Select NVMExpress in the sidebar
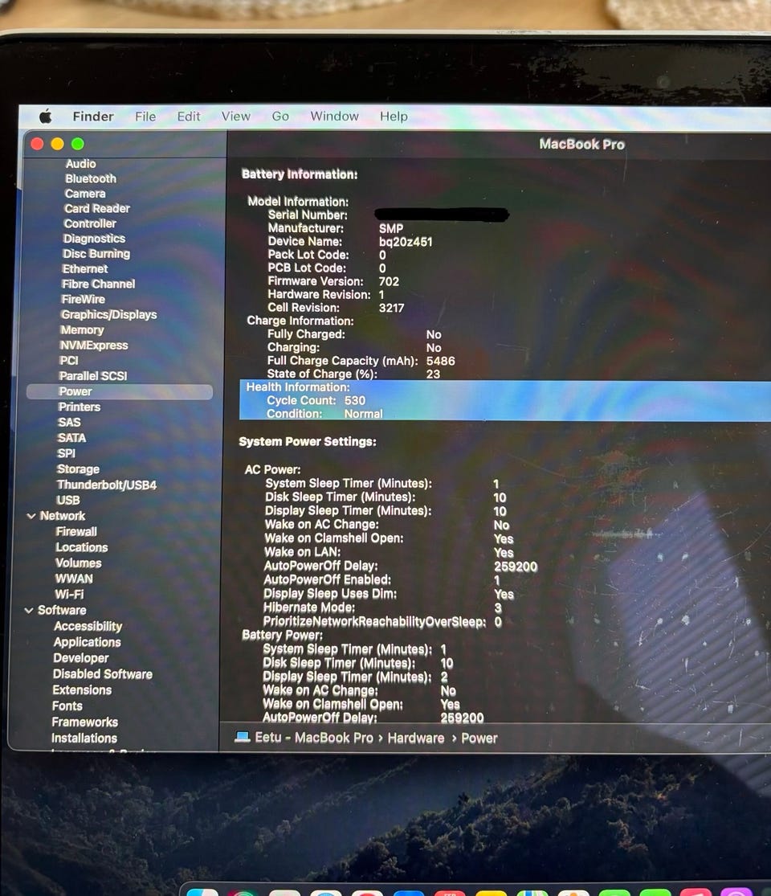This screenshot has height=896, width=771. pos(94,346)
